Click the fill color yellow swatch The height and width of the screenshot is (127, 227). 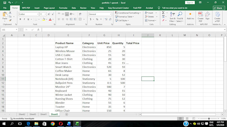44,19
